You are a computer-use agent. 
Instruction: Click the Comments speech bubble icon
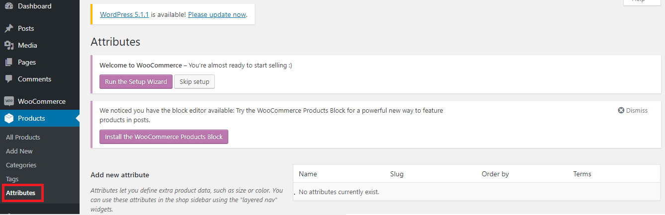point(9,79)
